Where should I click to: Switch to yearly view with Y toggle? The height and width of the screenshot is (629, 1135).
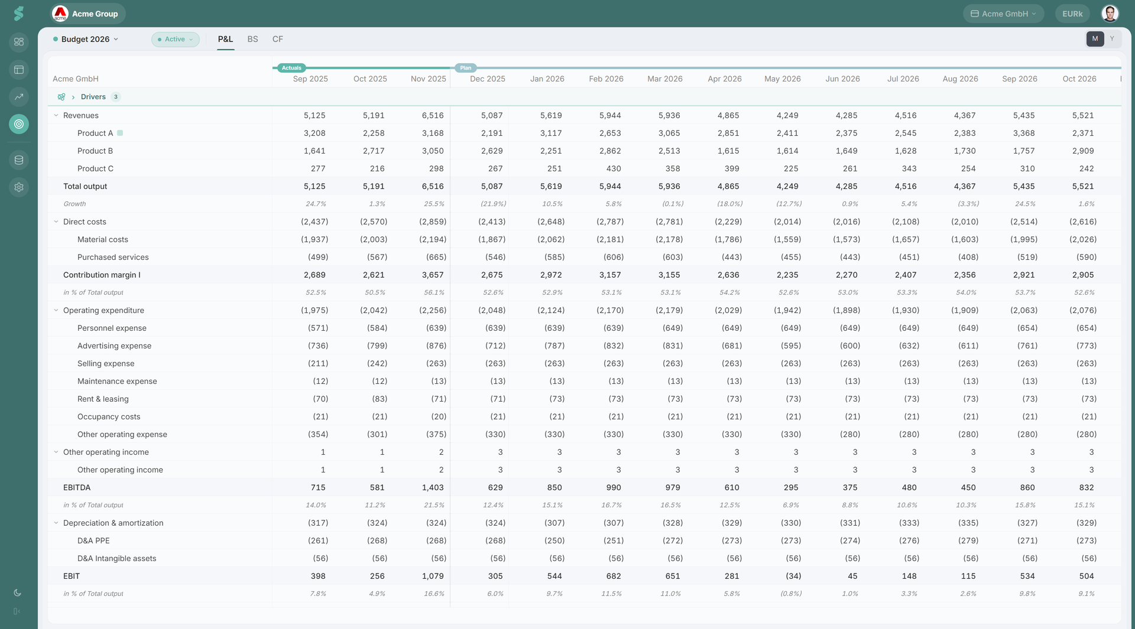coord(1112,39)
